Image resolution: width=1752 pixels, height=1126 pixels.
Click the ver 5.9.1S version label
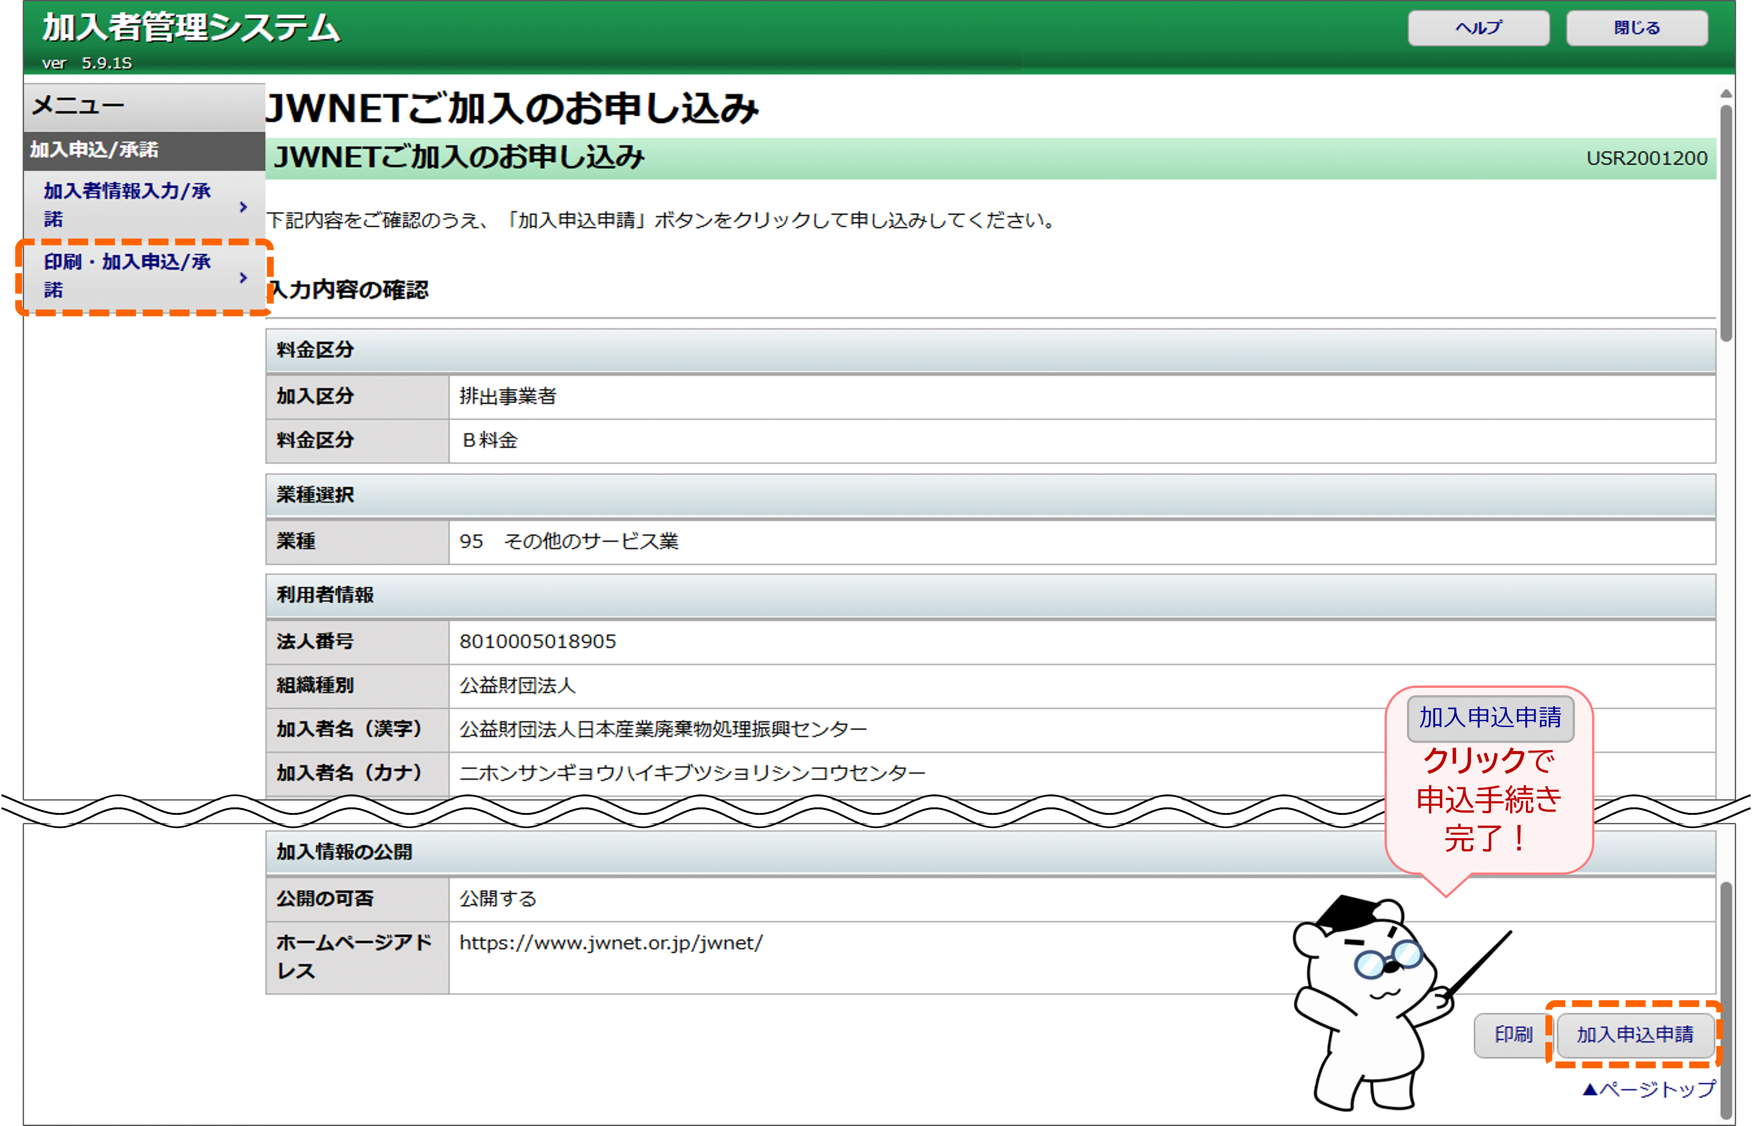(x=87, y=64)
